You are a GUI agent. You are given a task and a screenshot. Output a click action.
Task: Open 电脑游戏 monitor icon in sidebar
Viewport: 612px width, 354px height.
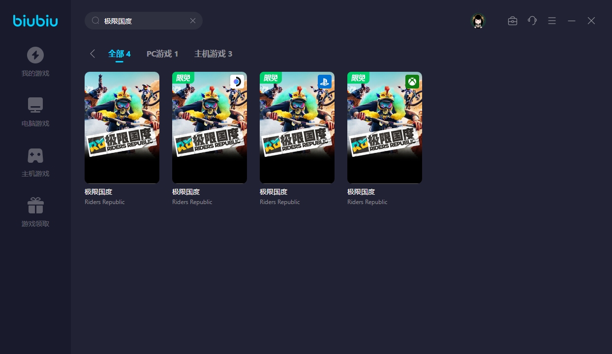(35, 105)
